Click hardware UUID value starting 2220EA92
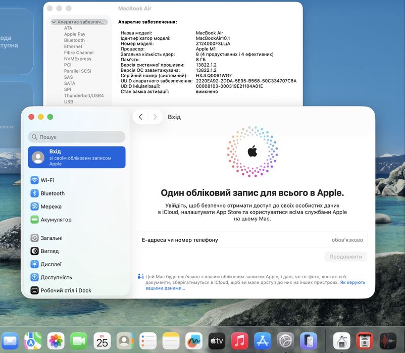405x353 pixels. 246,81
